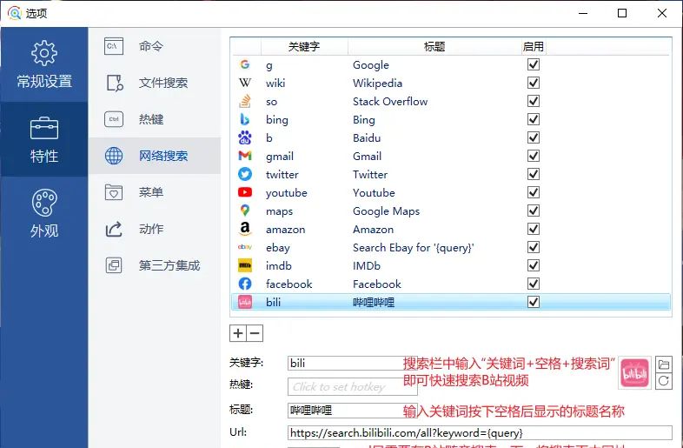Click the eBay logo icon

(x=245, y=247)
